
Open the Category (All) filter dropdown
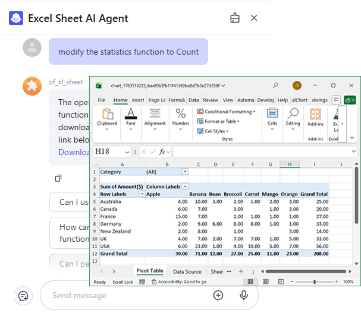tap(185, 172)
